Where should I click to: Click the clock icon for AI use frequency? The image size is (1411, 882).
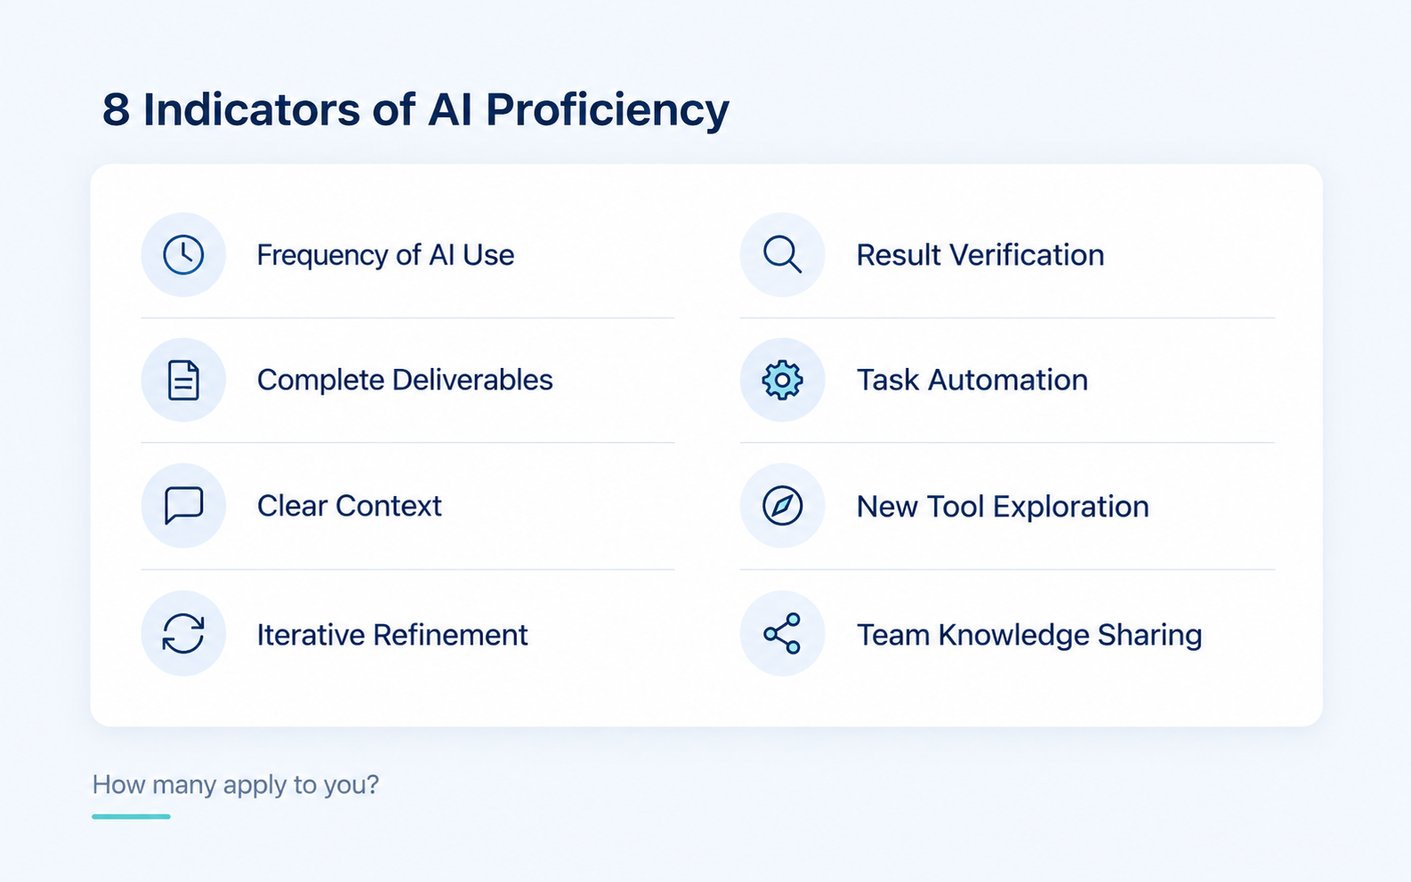click(183, 254)
